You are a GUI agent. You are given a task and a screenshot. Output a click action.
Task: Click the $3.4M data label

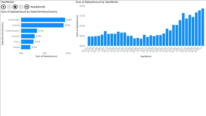(x=41, y=31)
